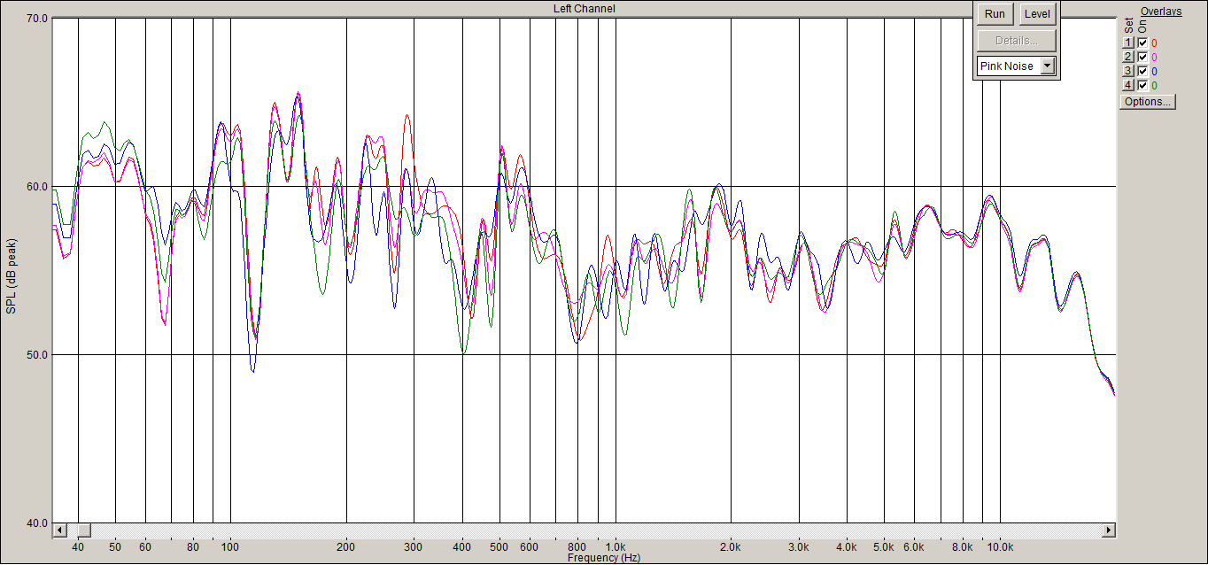Store trace with Set button 1

[1128, 43]
